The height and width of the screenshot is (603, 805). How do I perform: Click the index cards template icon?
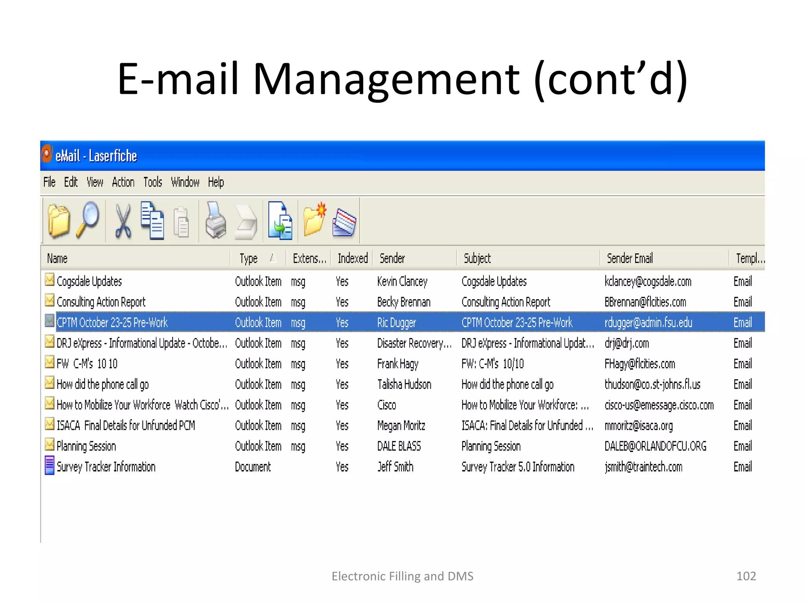(x=344, y=223)
